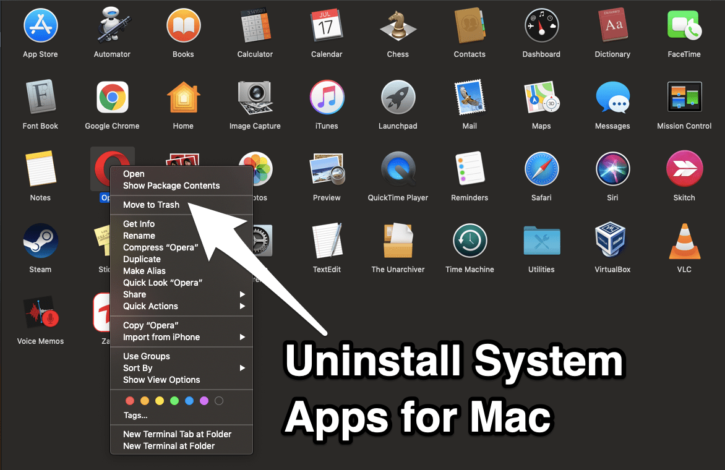Viewport: 725px width, 470px height.
Task: Expand the Quick Actions submenu
Action: pyautogui.click(x=181, y=306)
